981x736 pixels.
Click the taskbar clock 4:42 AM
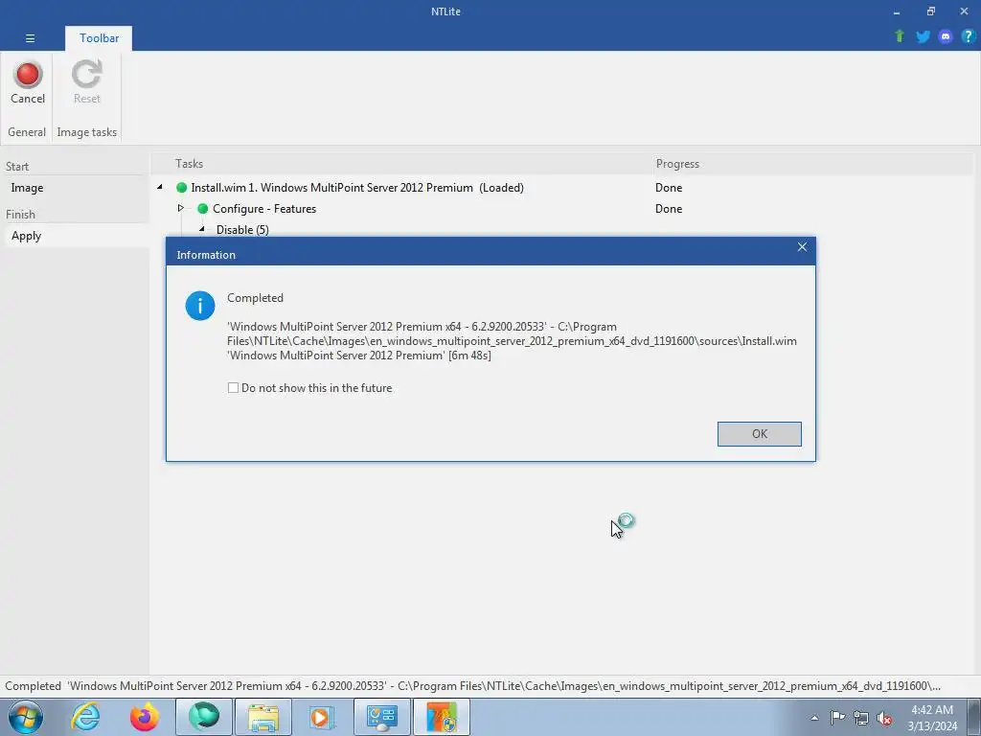pos(932,718)
